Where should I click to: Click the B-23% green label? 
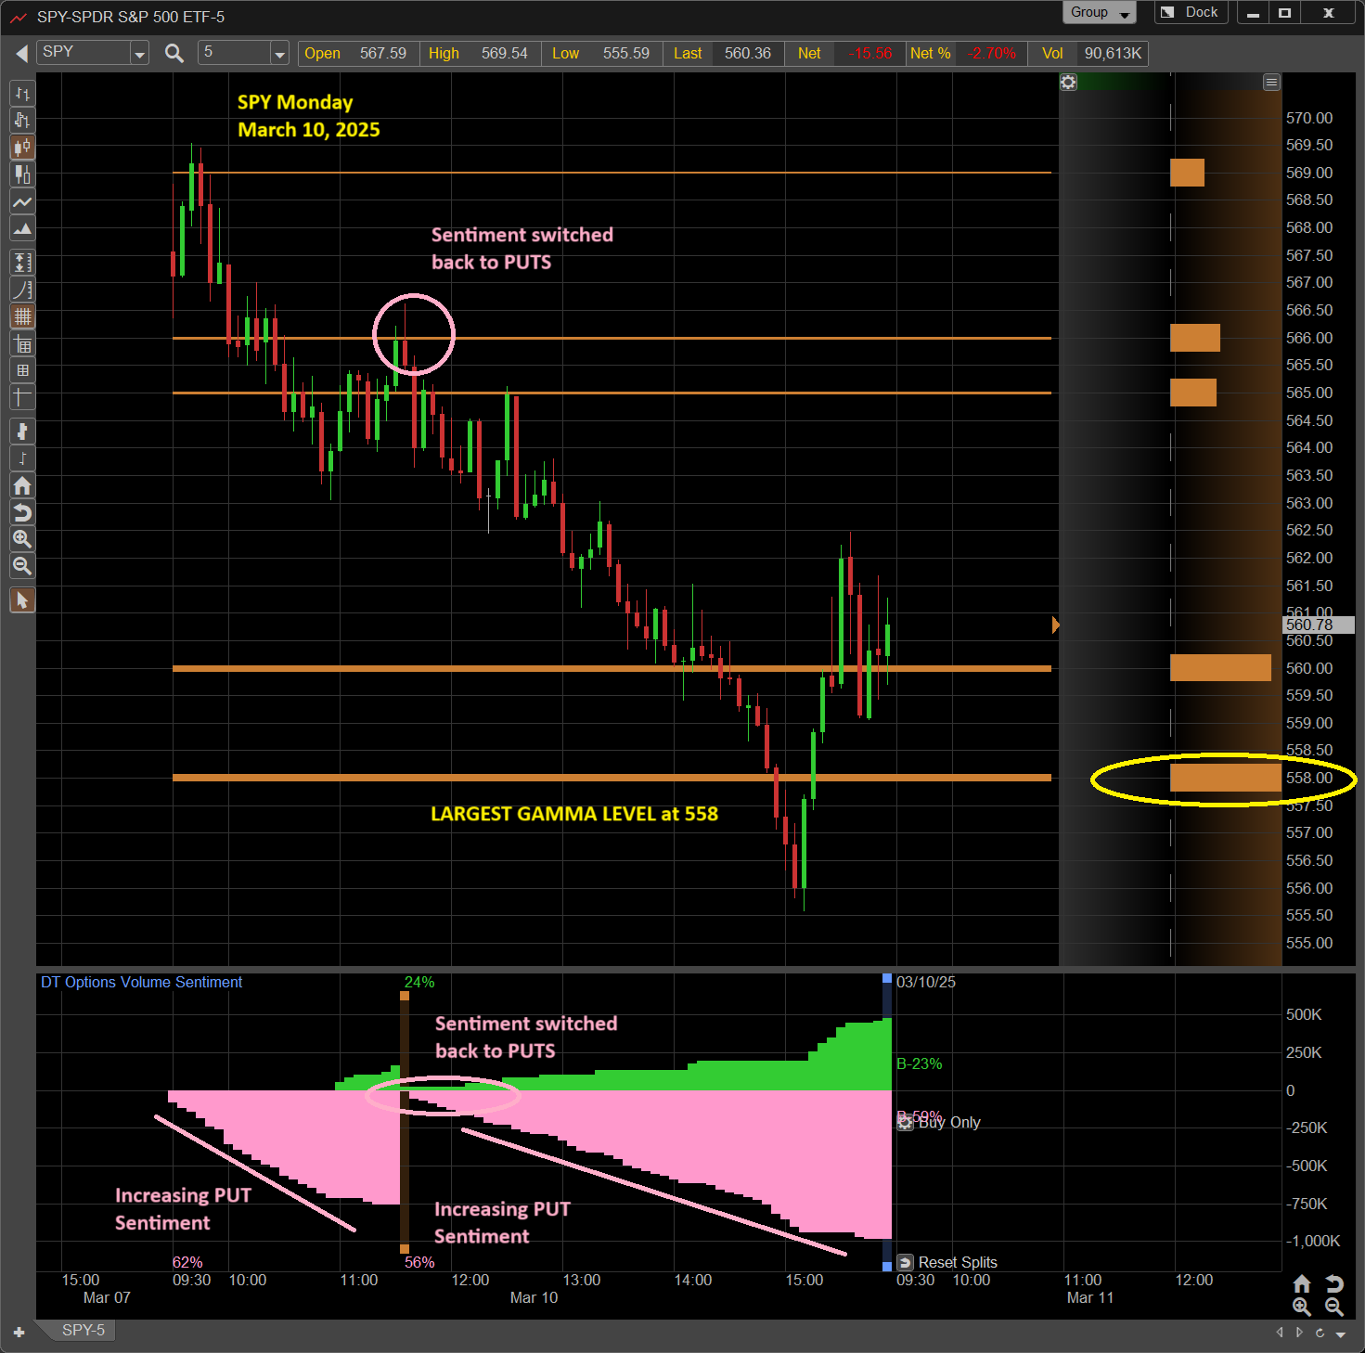click(920, 1063)
